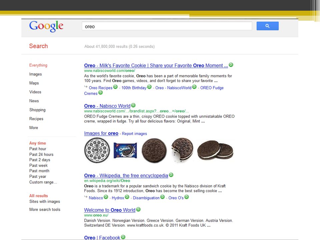Click the green checkmark beside Welcome to Oreo World

tap(138, 209)
